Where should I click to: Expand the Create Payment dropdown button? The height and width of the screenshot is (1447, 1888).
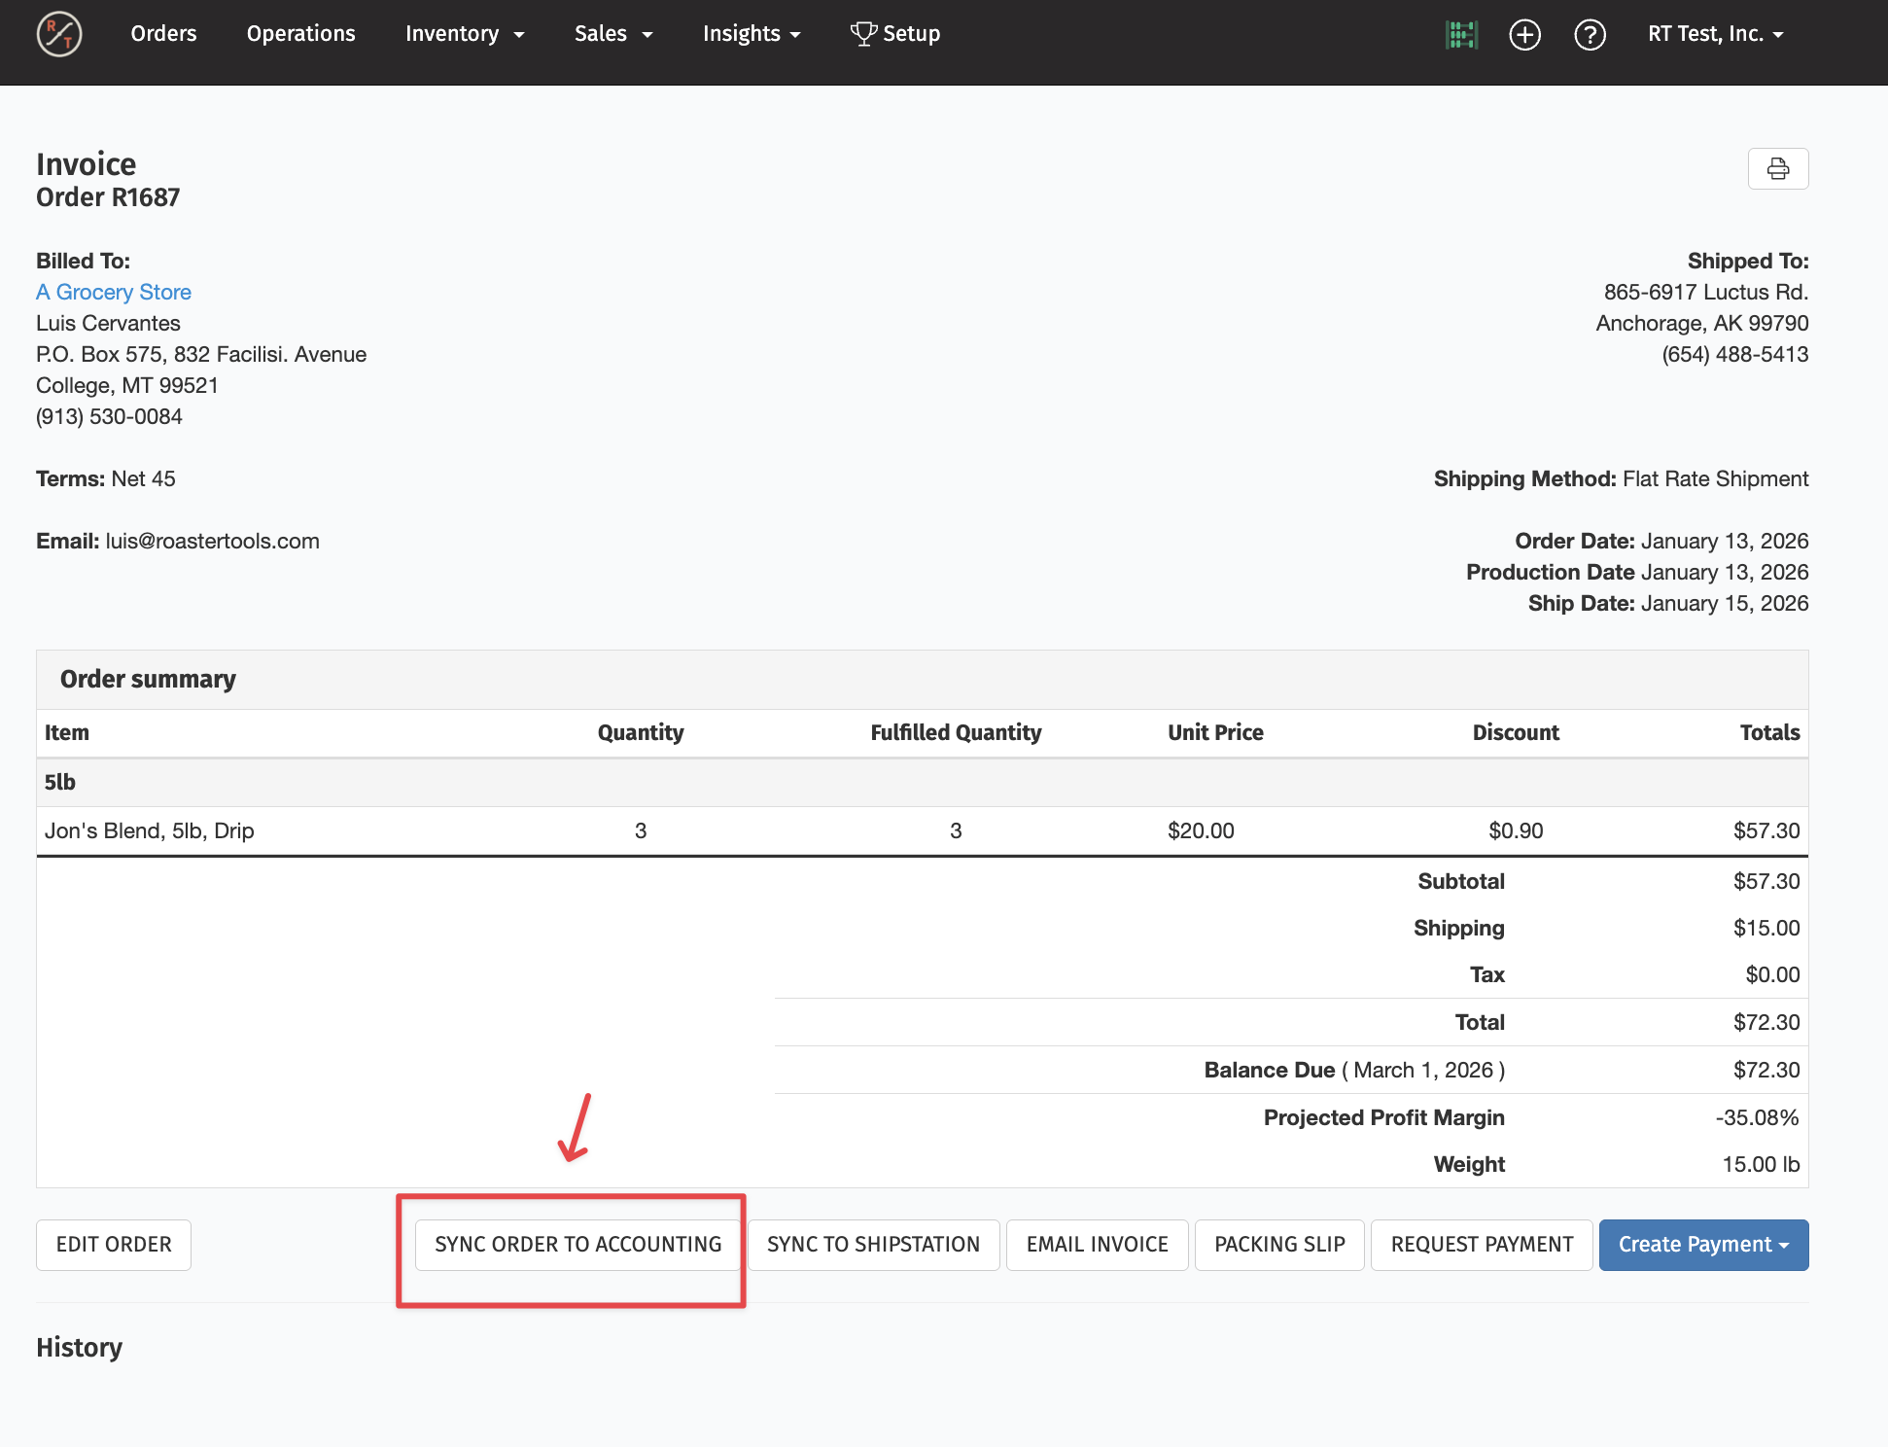tap(1703, 1245)
